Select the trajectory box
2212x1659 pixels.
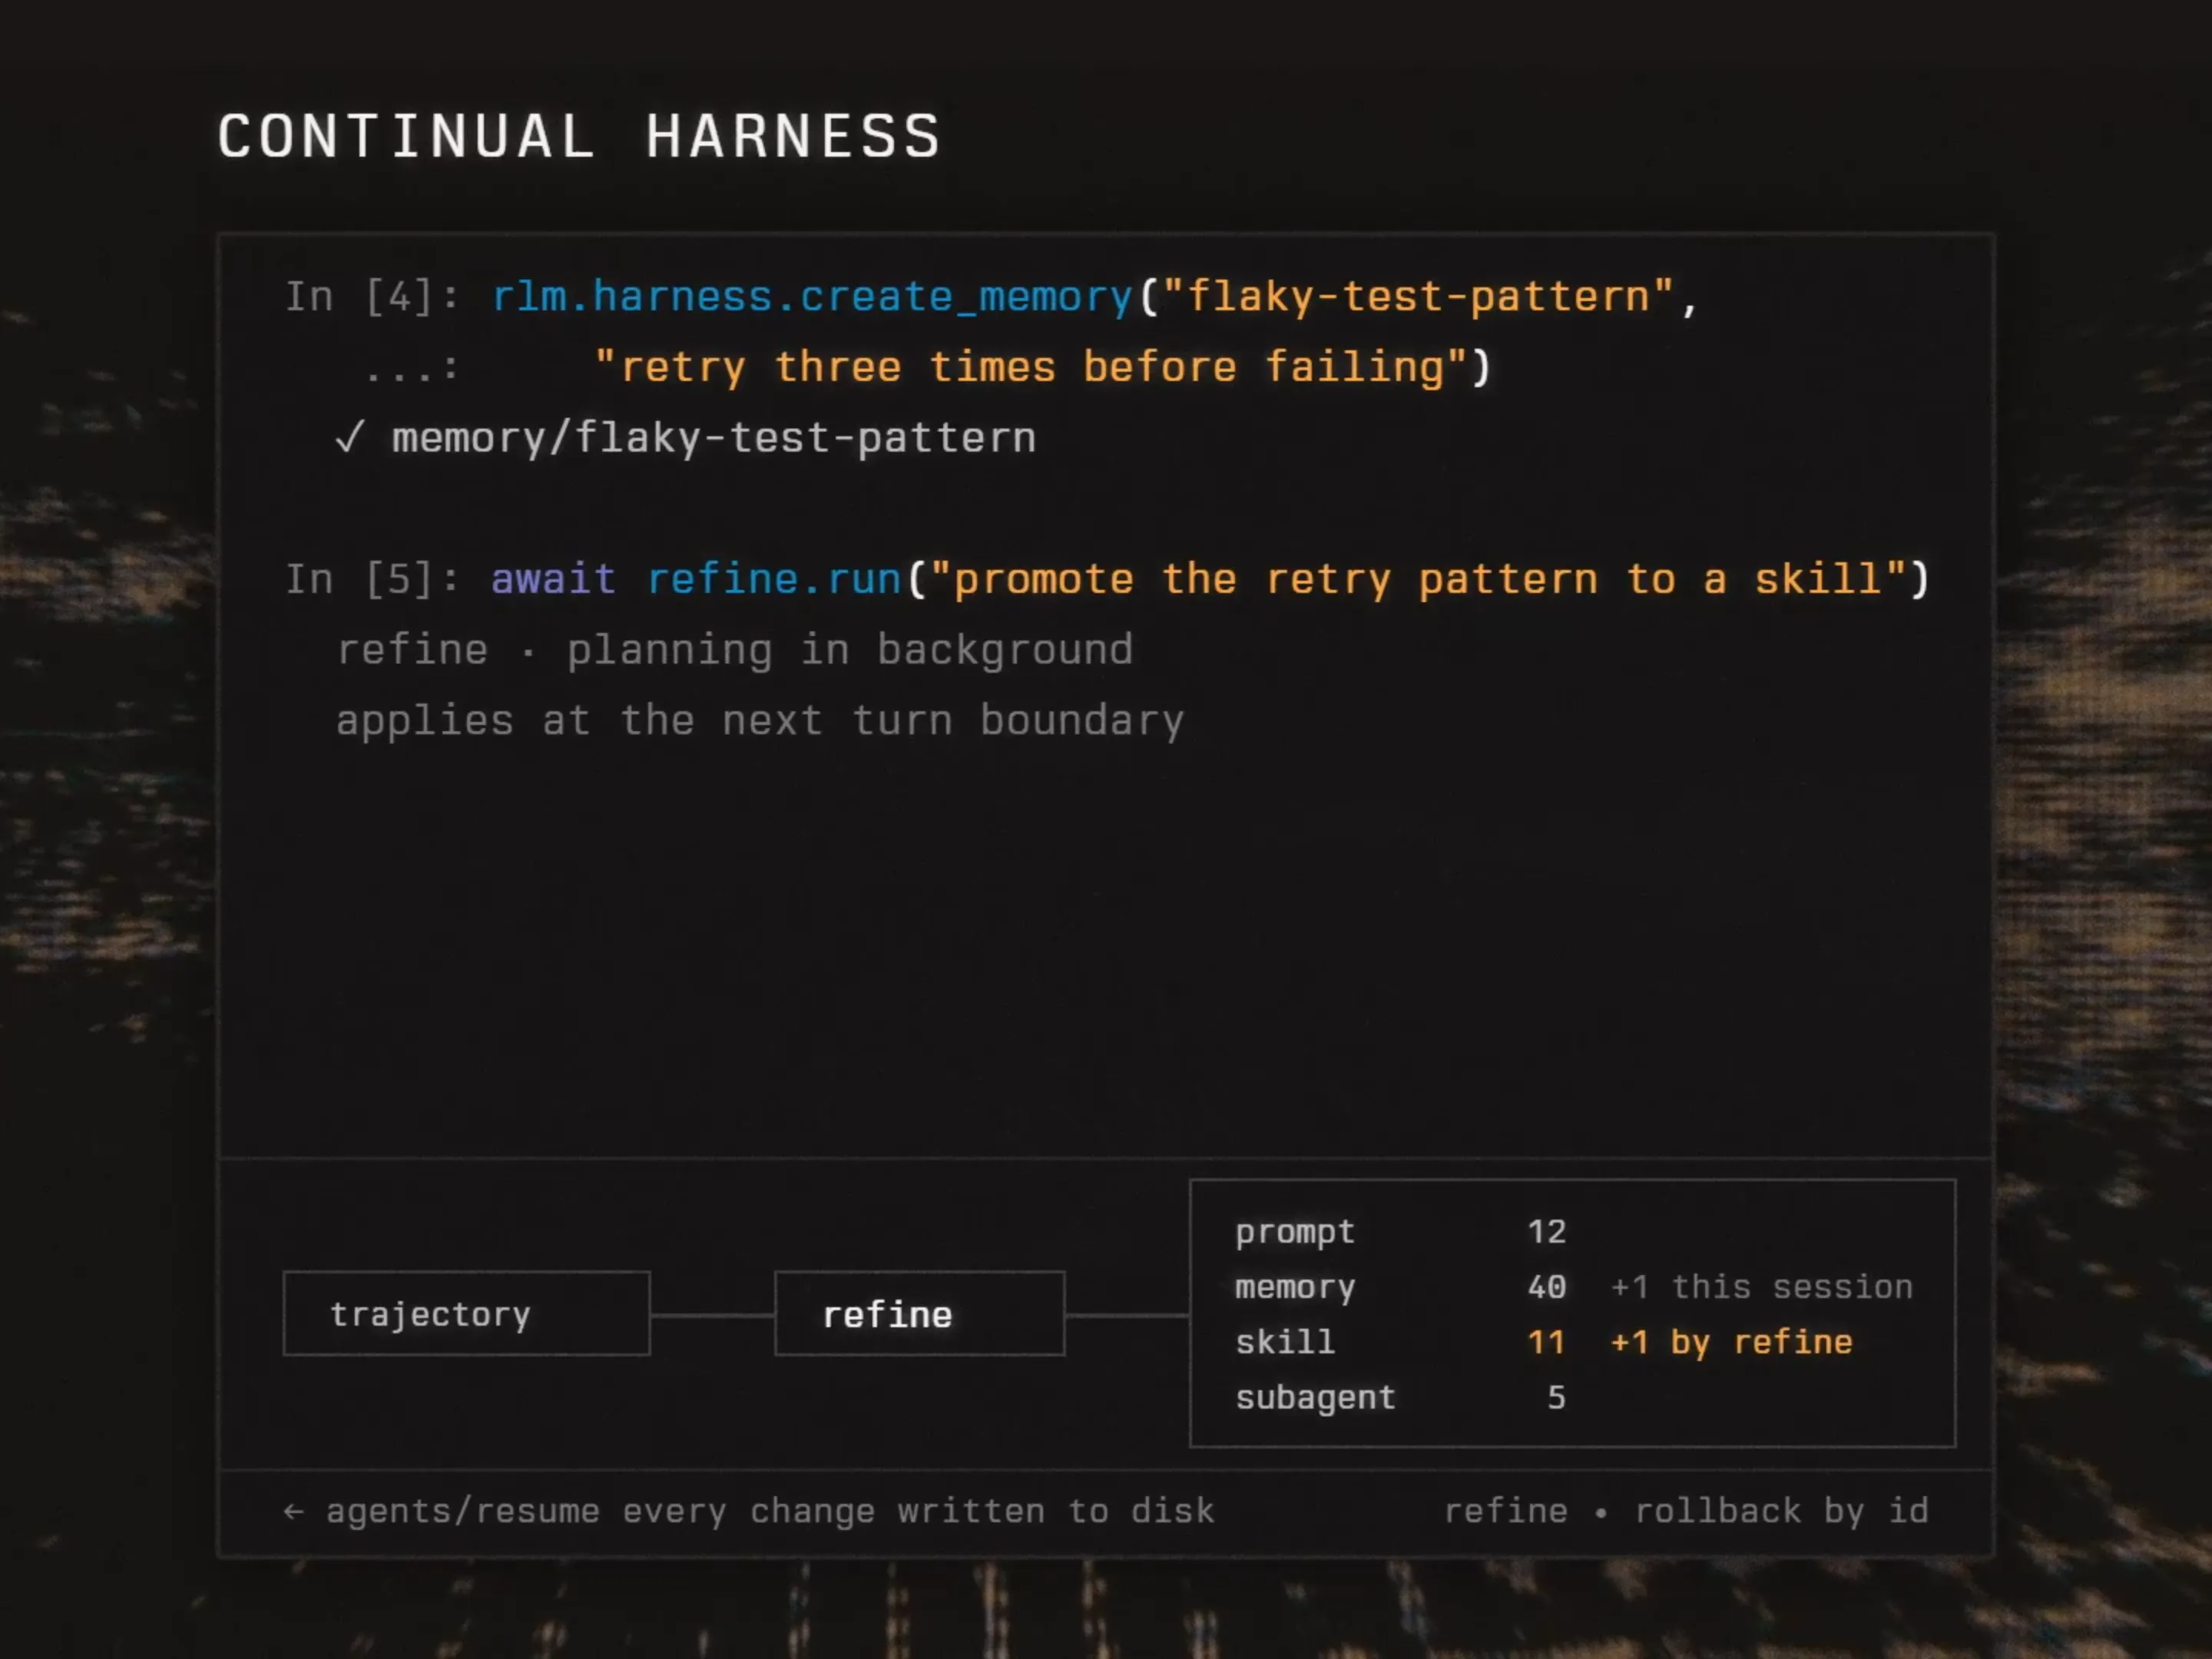coord(467,1314)
